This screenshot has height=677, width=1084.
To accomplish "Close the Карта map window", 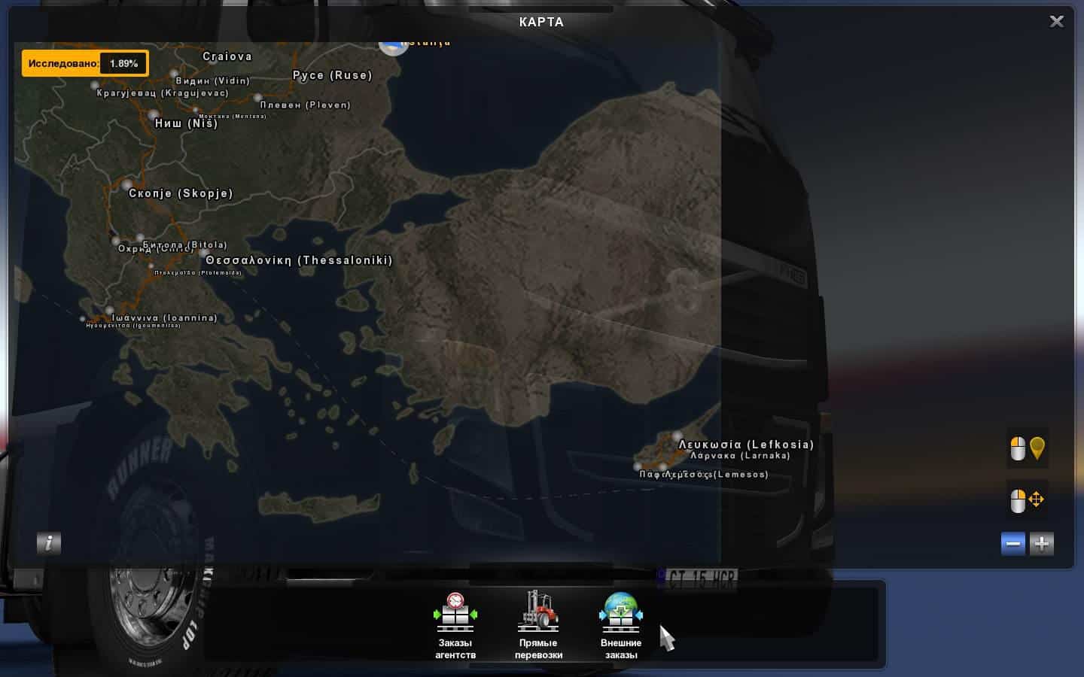I will (1056, 22).
